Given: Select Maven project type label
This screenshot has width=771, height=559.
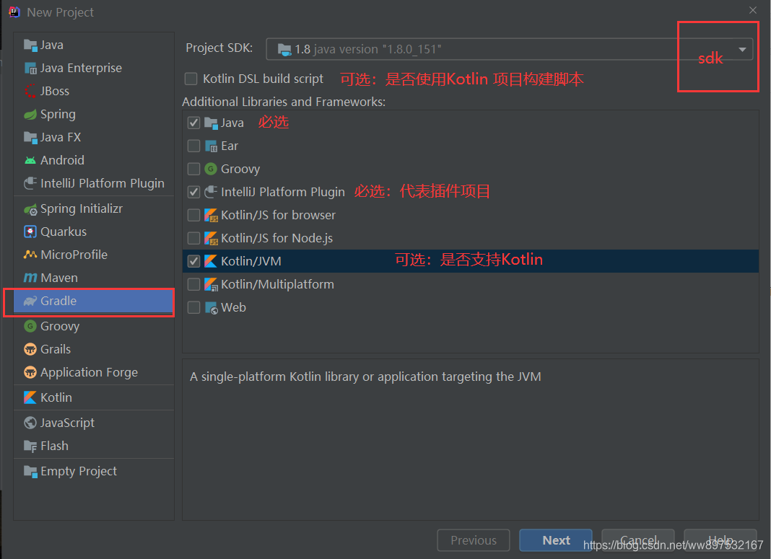Looking at the screenshot, I should click(x=59, y=278).
